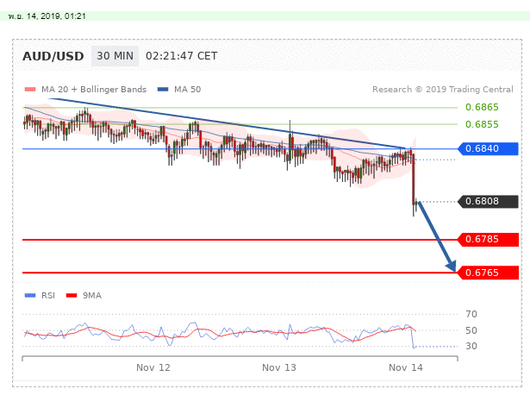Click the RSI 50 level label
This screenshot has width=530, height=395.
pos(471,330)
